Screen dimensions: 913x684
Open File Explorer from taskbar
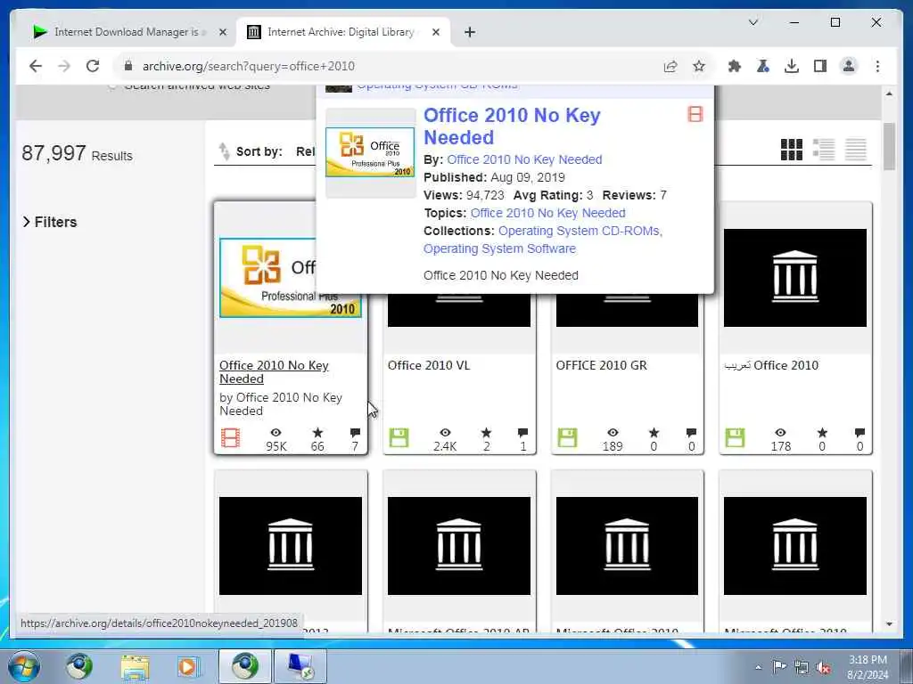(x=136, y=666)
